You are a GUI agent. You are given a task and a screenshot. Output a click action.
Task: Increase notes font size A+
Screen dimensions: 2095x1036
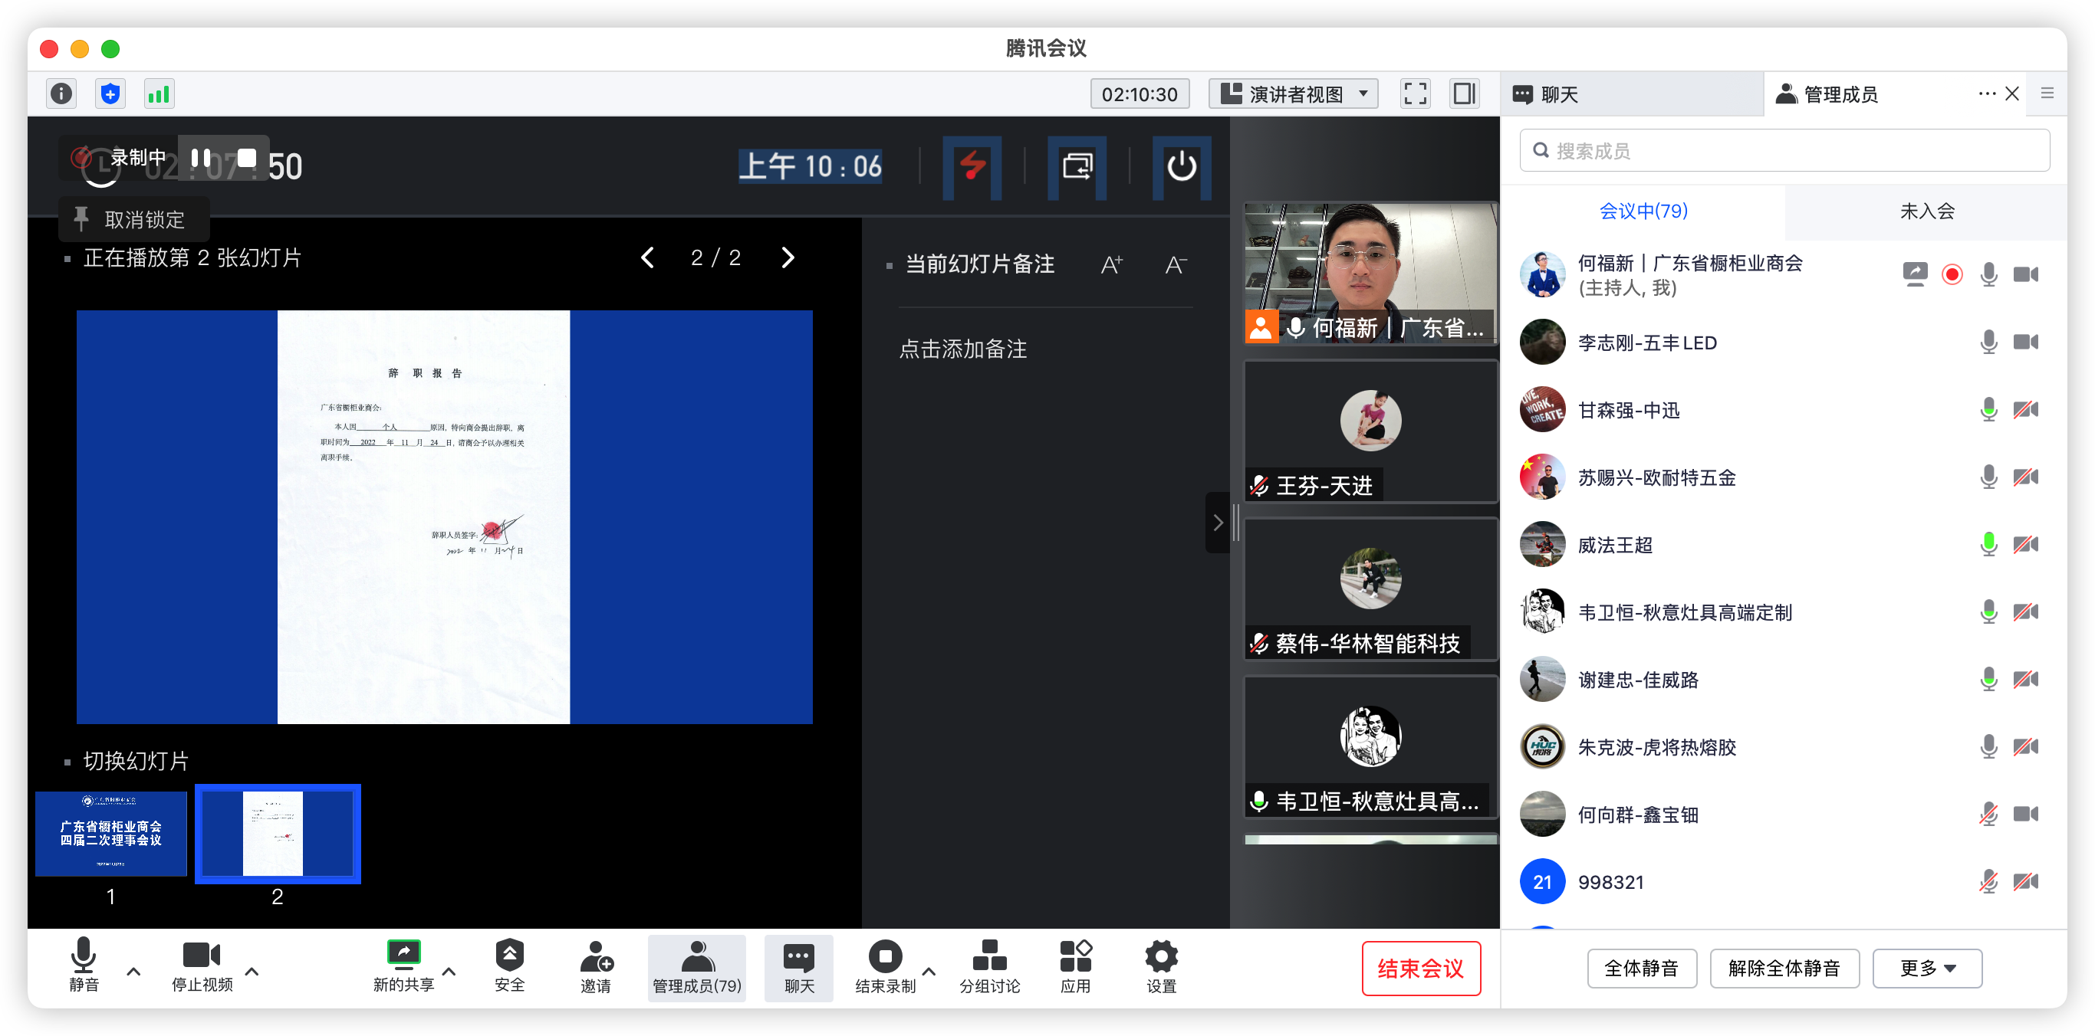pyautogui.click(x=1111, y=264)
